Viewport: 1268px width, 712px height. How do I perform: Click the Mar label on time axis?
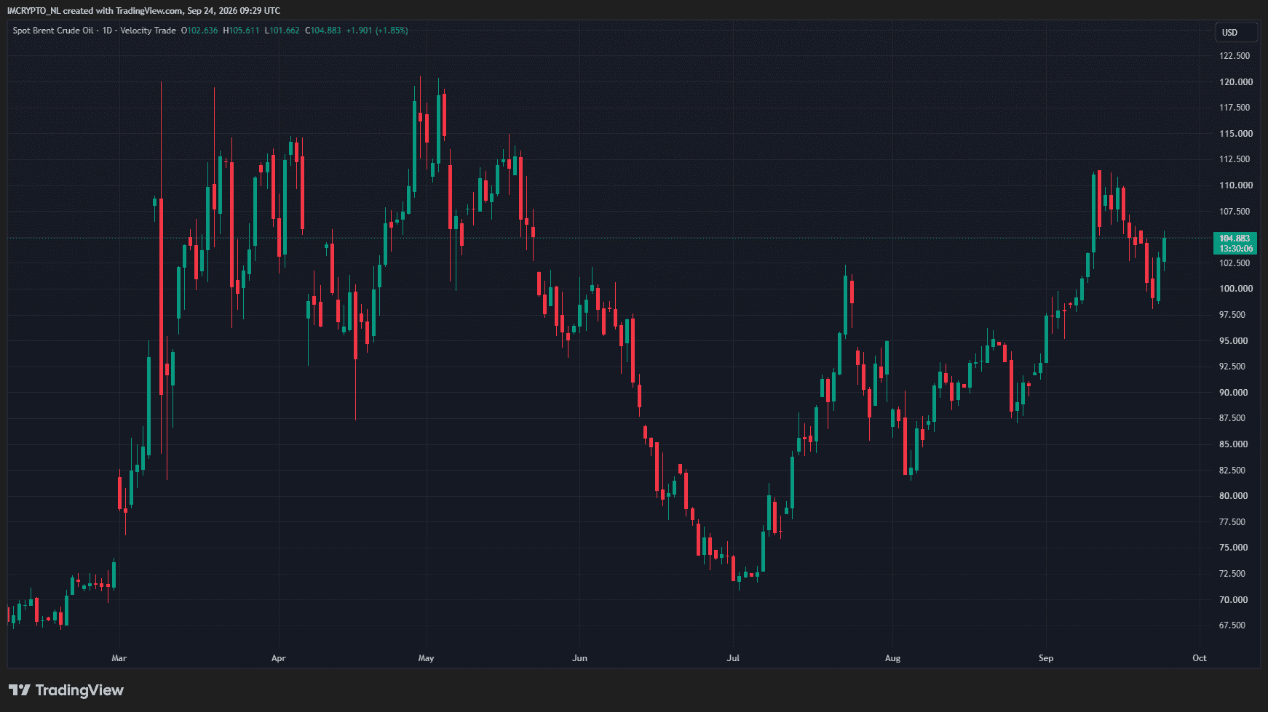click(x=119, y=658)
